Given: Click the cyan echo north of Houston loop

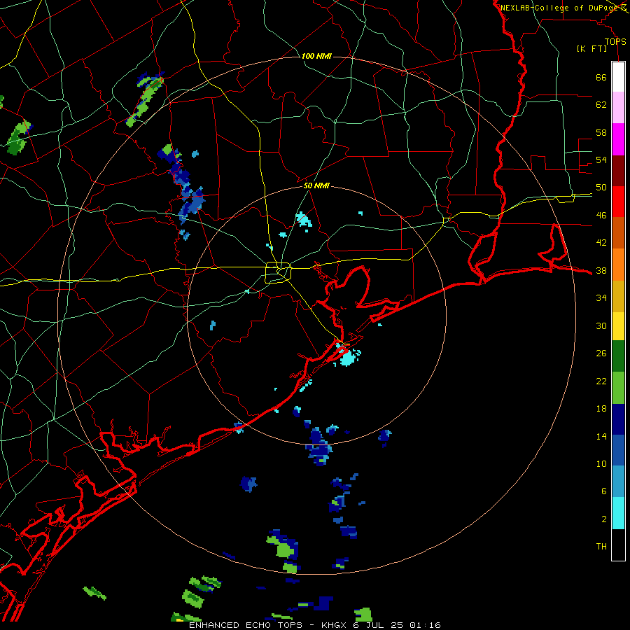Looking at the screenshot, I should pos(304,220).
